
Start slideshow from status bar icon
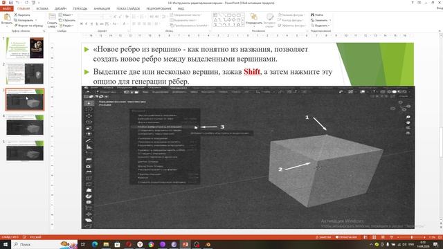391,237
